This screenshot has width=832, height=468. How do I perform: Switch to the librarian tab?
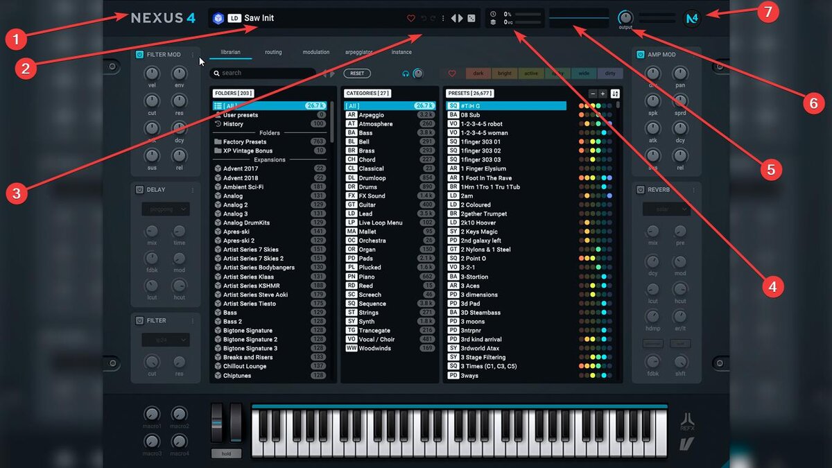[x=231, y=52]
